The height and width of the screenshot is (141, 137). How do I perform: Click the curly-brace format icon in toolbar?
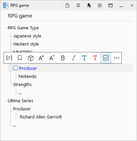[9, 58]
